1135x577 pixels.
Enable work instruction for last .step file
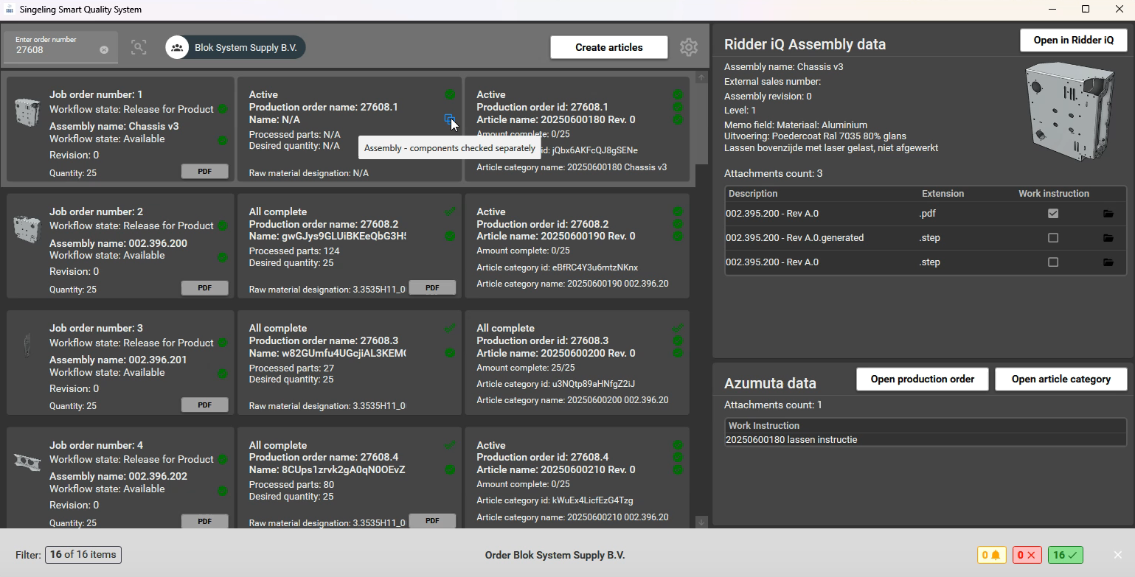coord(1053,262)
